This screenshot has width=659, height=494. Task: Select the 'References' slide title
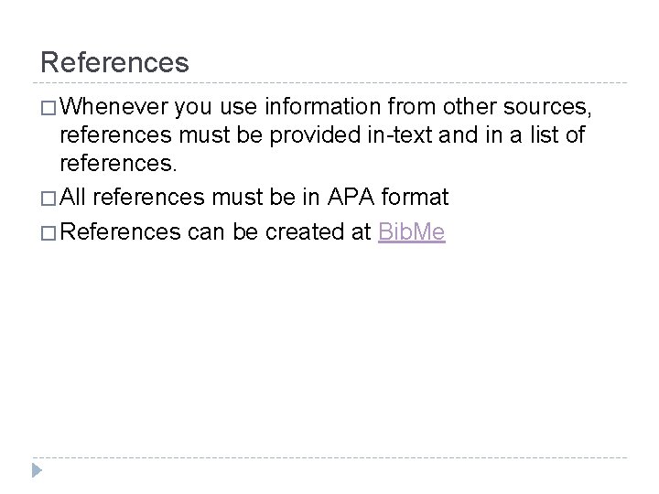pyautogui.click(x=114, y=62)
